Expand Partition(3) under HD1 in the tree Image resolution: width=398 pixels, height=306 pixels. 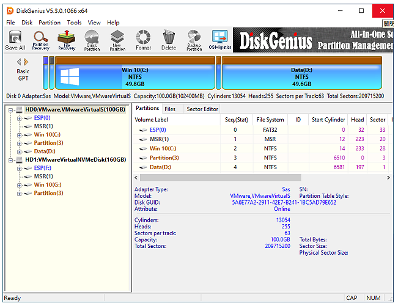pyautogui.click(x=19, y=194)
